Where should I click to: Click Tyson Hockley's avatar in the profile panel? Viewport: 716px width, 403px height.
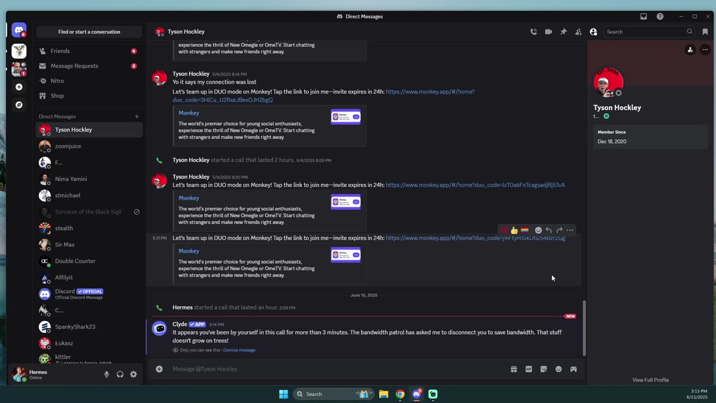[x=607, y=83]
